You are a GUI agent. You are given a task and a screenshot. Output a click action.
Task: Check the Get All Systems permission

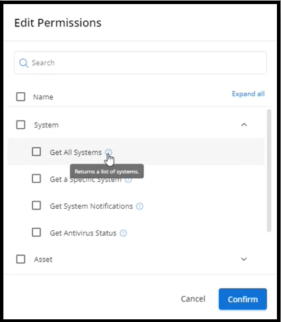pyautogui.click(x=37, y=152)
